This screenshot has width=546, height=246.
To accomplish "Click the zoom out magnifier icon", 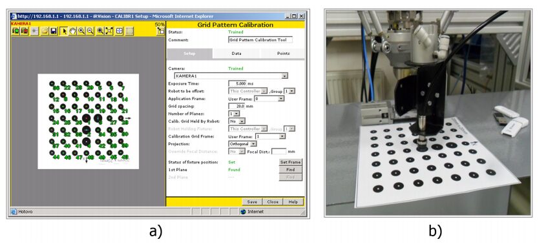I will tap(90, 31).
